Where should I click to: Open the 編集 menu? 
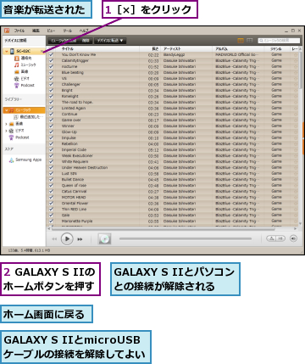pos(36,31)
